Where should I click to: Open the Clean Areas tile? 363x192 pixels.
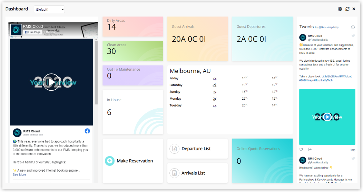(133, 51)
